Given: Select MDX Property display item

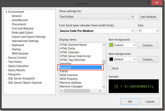Looking at the screenshot, I should 69,79.
